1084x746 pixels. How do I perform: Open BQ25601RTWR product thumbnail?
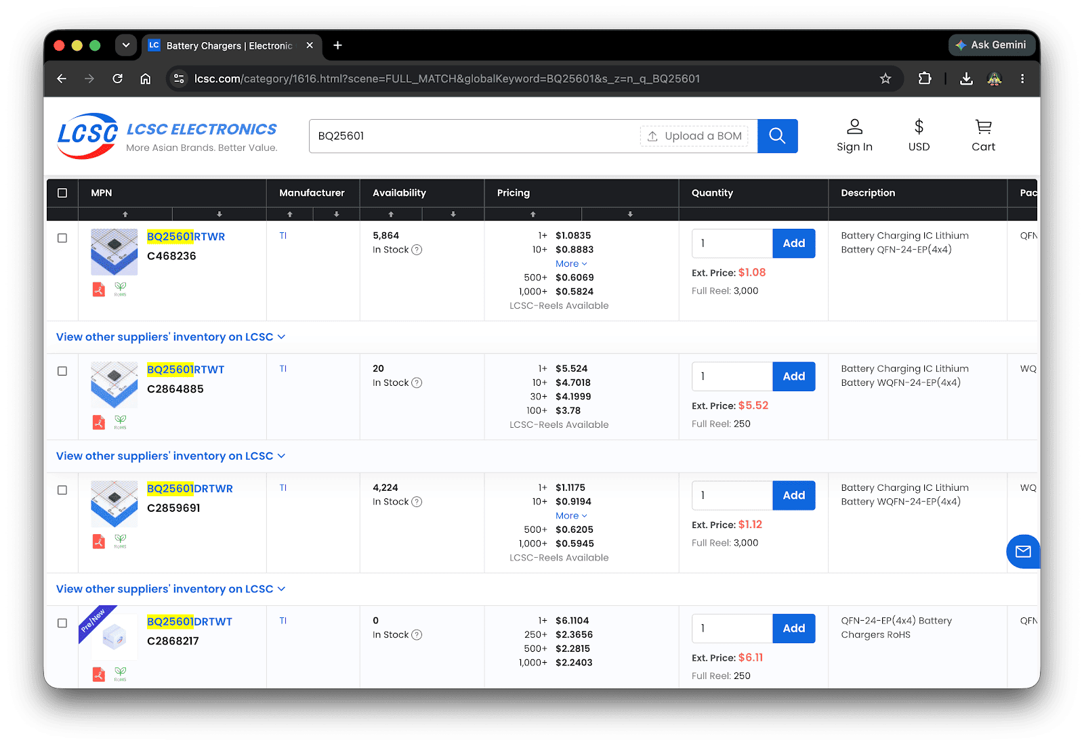[x=114, y=252]
